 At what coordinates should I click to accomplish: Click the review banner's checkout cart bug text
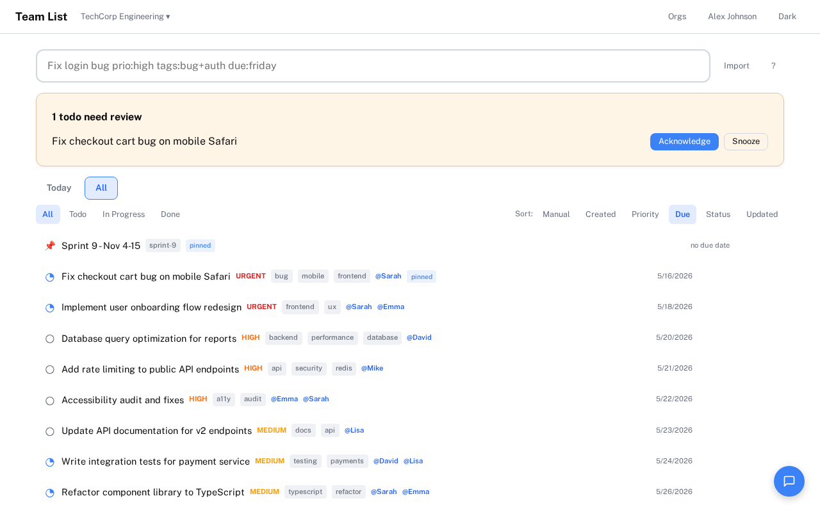tap(144, 141)
